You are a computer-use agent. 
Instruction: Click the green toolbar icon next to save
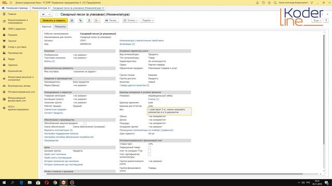pyautogui.click(x=80, y=21)
